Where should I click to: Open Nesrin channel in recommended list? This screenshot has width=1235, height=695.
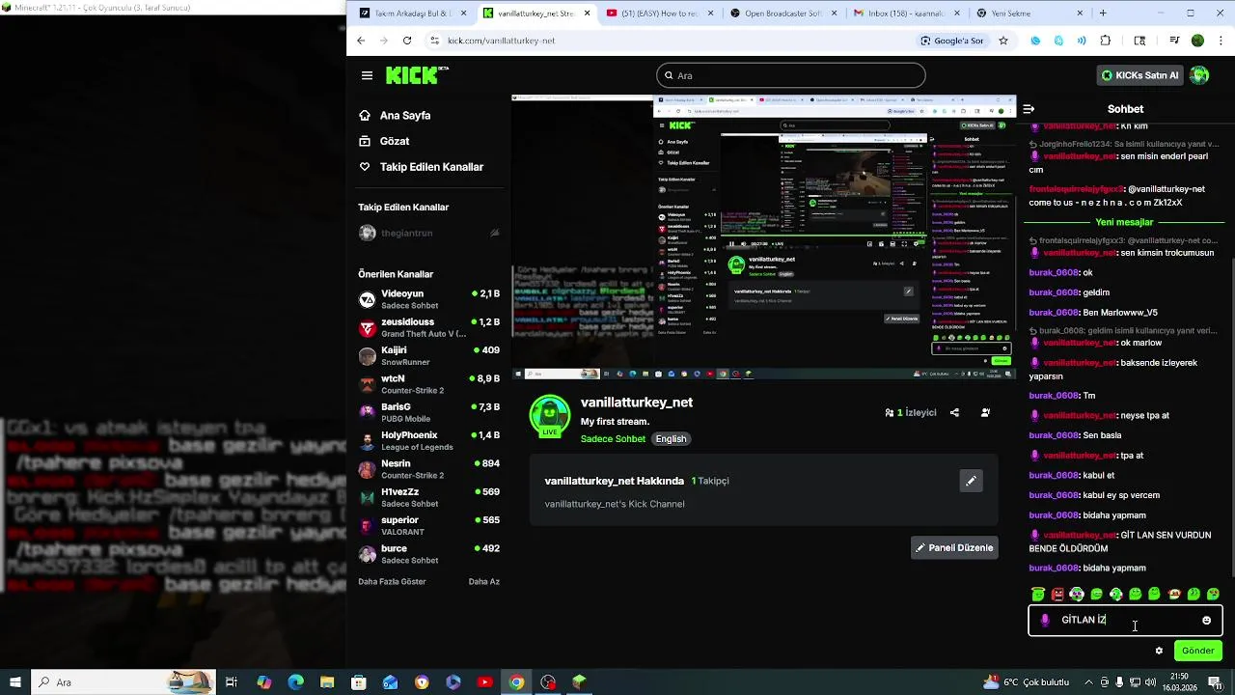pyautogui.click(x=428, y=469)
